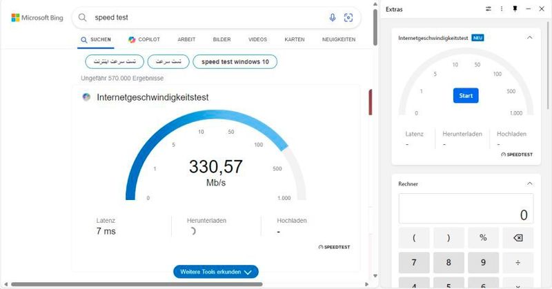Click 'Ungefähr 570.000 Ergebnisse' text

tap(122, 78)
